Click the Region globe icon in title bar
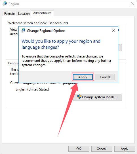 coord(5,4)
